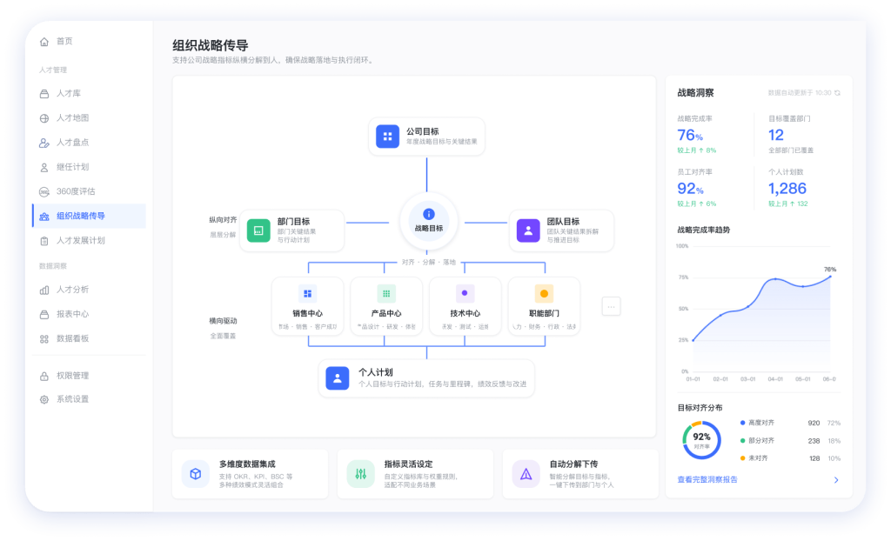Viewport: 891px width, 541px height.
Task: Click the 技术中心 purple dot icon
Action: [x=465, y=293]
